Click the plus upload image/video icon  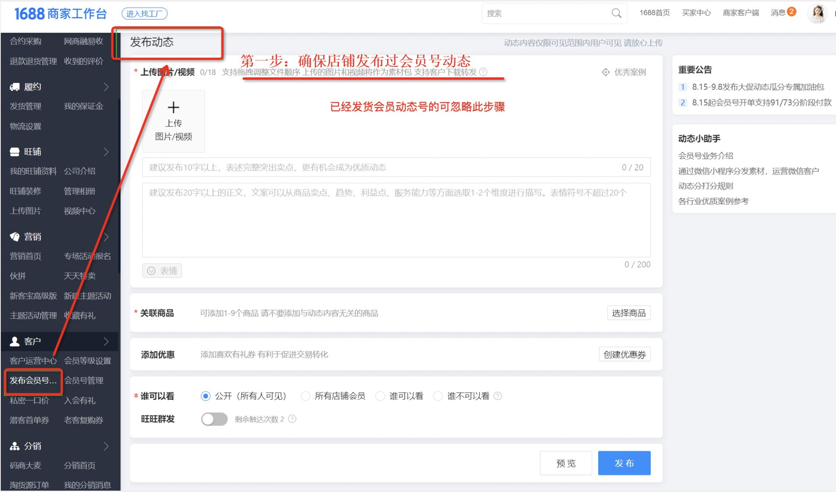pyautogui.click(x=173, y=107)
